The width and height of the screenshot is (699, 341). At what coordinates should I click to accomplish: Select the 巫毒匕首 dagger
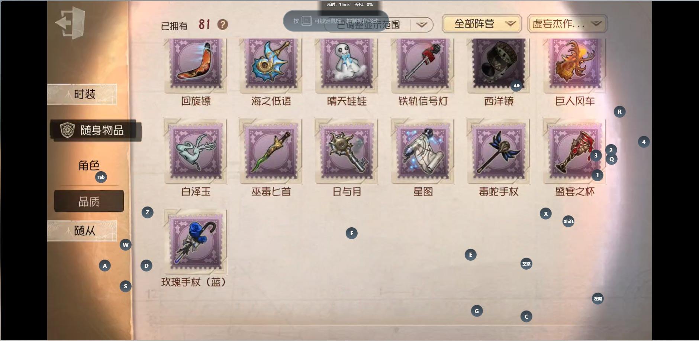[271, 151]
